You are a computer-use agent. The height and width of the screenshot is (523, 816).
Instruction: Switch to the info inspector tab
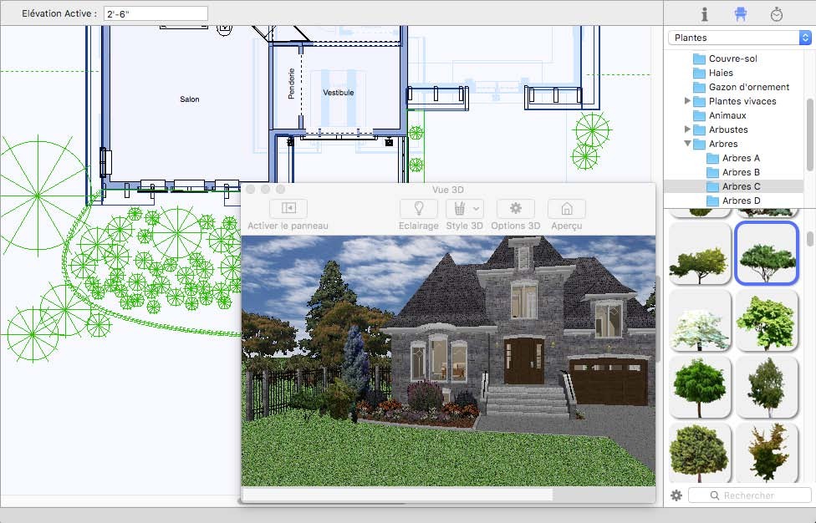[x=704, y=14]
